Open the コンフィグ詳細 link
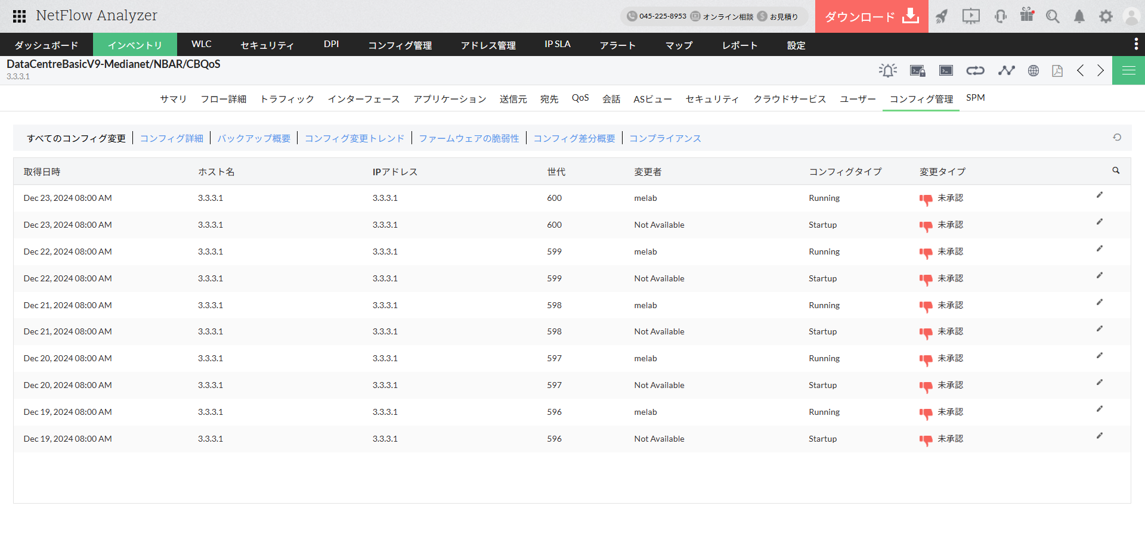1145x543 pixels. (171, 138)
